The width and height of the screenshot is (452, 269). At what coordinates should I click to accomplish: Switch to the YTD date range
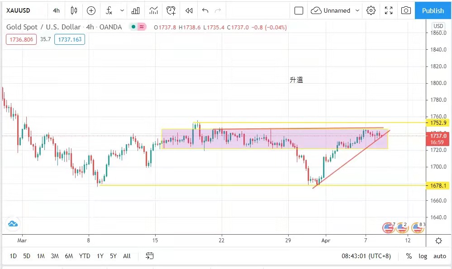click(84, 256)
